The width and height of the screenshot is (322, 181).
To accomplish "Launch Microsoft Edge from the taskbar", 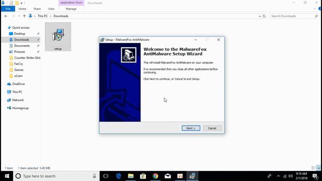I will pyautogui.click(x=119, y=176).
